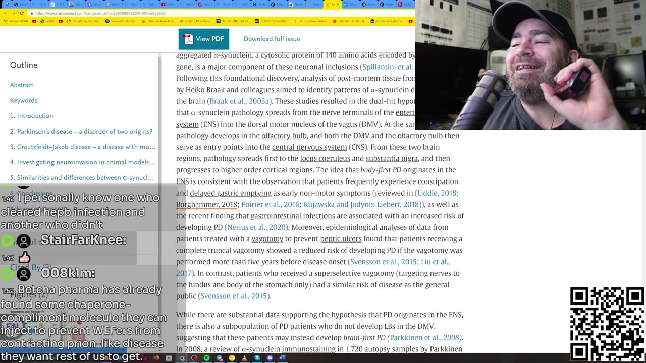646x363 pixels.
Task: Open outline section '3. Creutzfeldt–Jakob disease'
Action: point(83,147)
